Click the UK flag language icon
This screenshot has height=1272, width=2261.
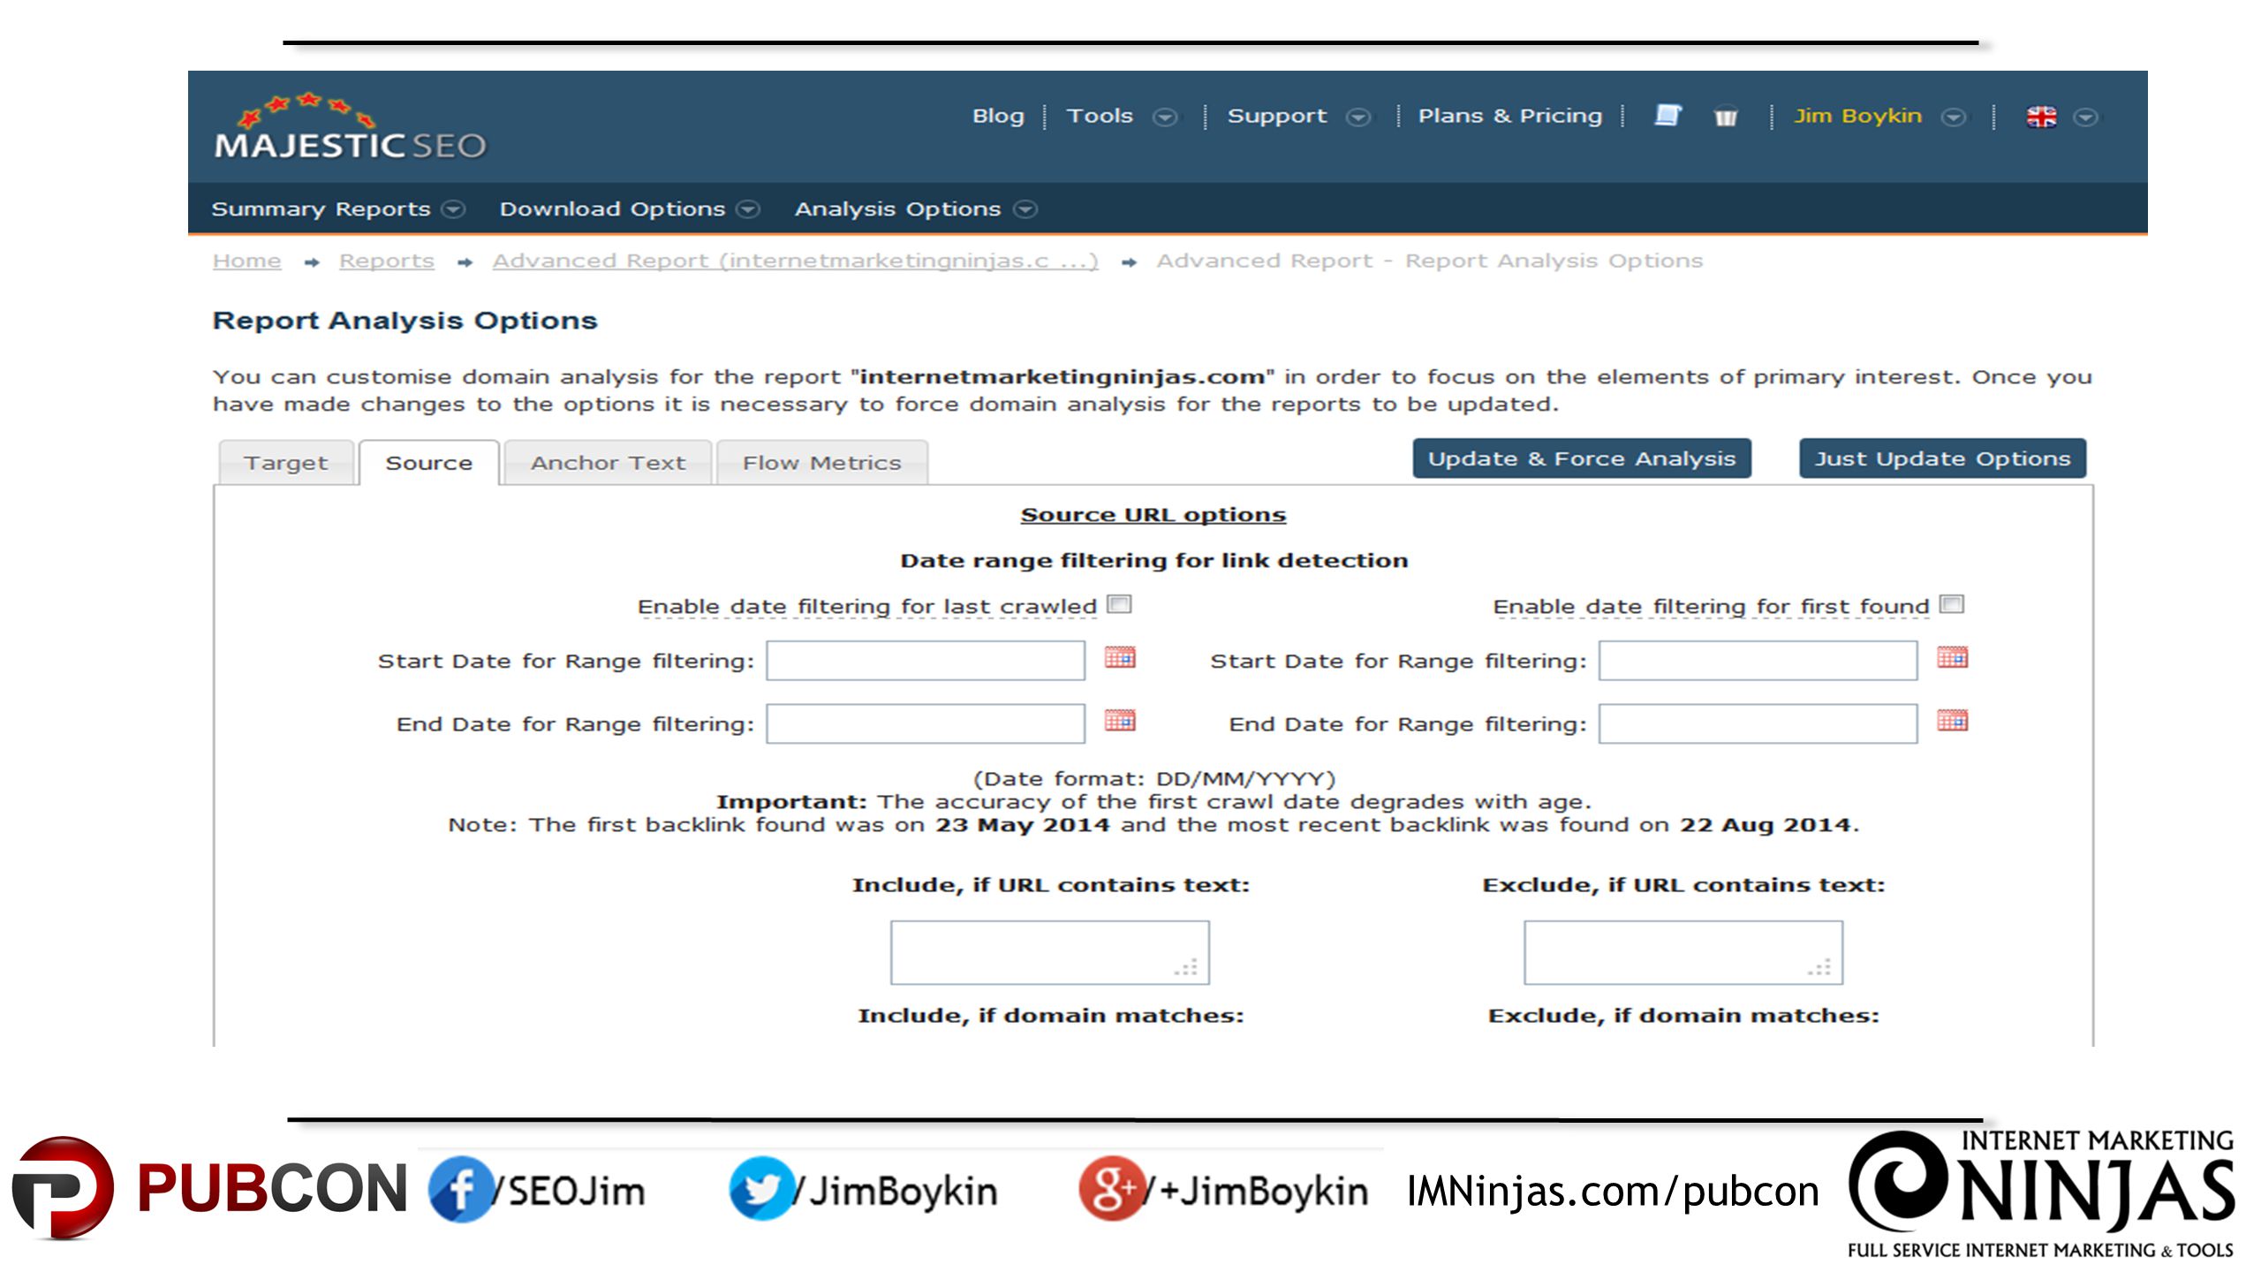click(x=2041, y=117)
